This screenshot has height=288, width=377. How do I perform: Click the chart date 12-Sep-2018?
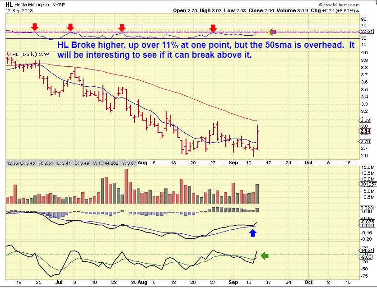click(19, 11)
